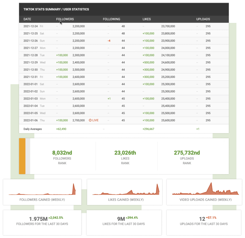Click the orange bar in rank panel
Image resolution: width=245 pixels, height=238 pixels.
(x=22, y=156)
